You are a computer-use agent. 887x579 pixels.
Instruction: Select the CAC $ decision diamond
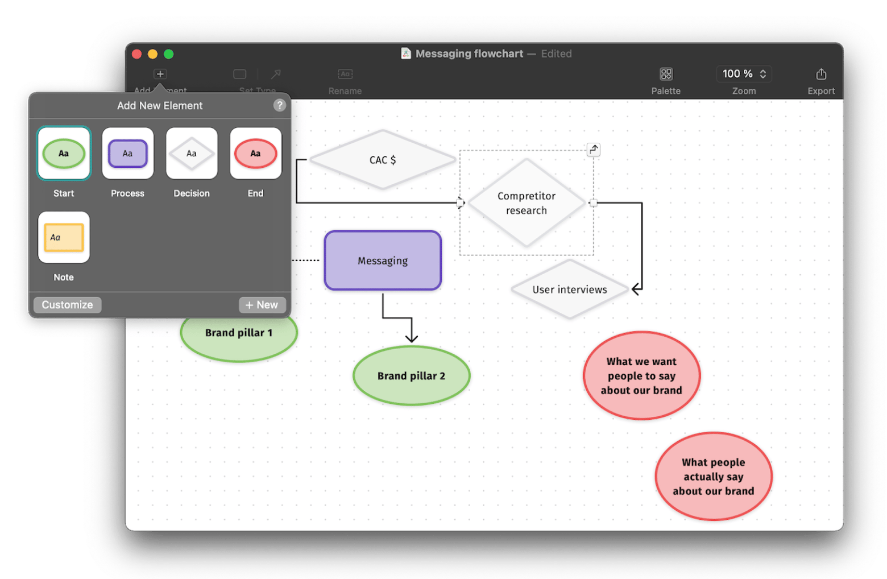point(383,160)
